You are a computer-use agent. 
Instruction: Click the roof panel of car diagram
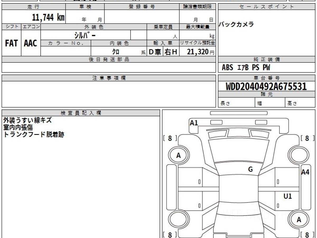coord(239,188)
